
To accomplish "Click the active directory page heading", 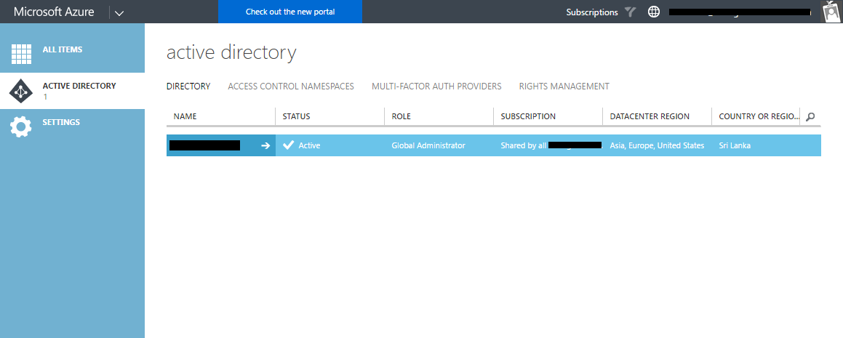I will pyautogui.click(x=231, y=52).
